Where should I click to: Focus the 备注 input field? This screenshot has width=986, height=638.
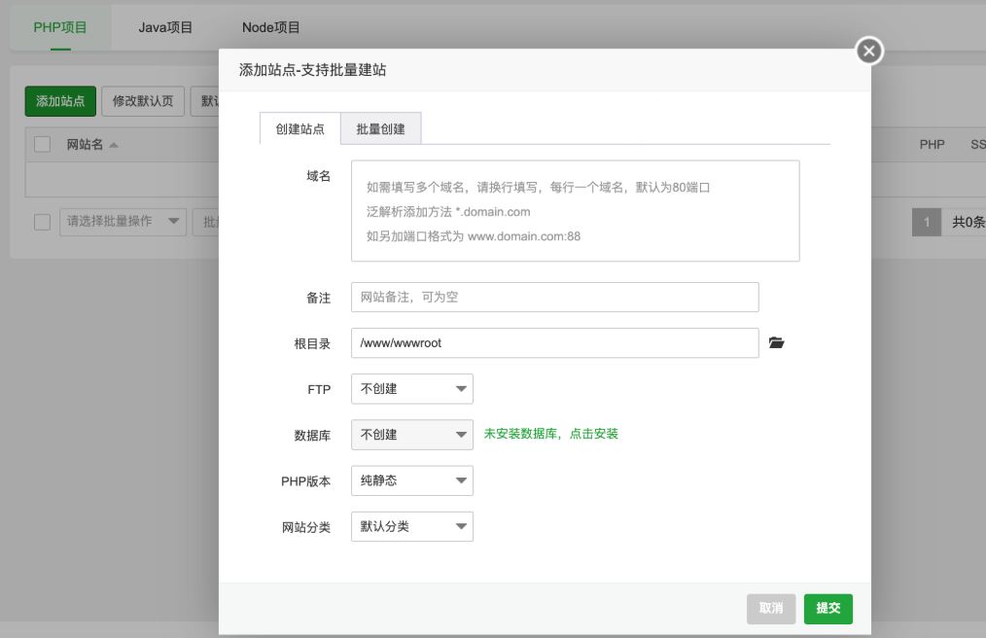coord(554,297)
